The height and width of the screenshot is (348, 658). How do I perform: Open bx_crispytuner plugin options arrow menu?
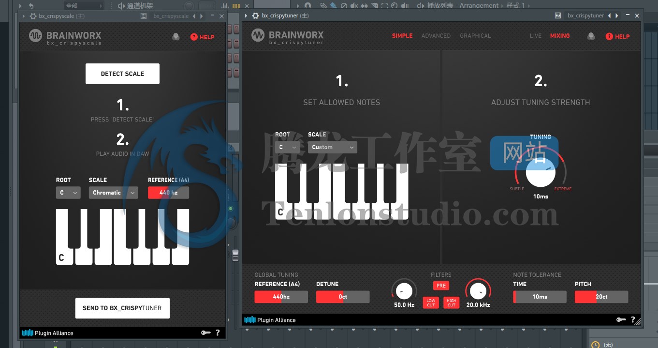pyautogui.click(x=247, y=15)
